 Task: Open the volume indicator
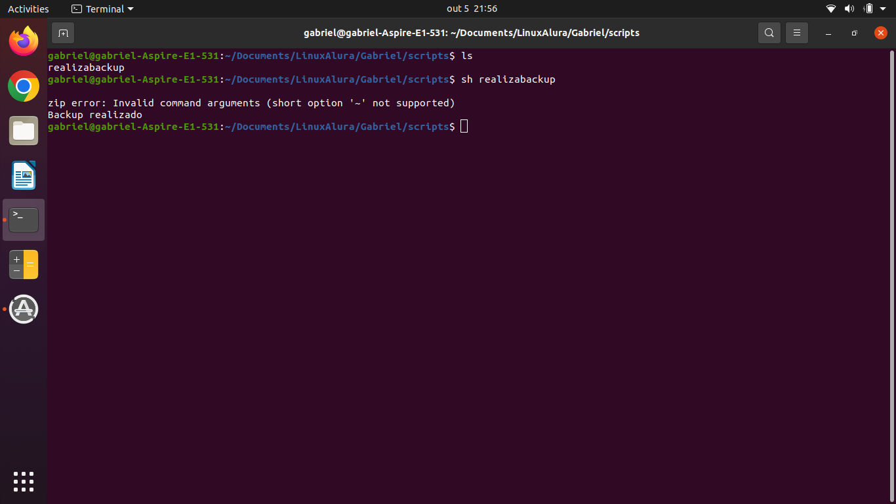(x=849, y=9)
